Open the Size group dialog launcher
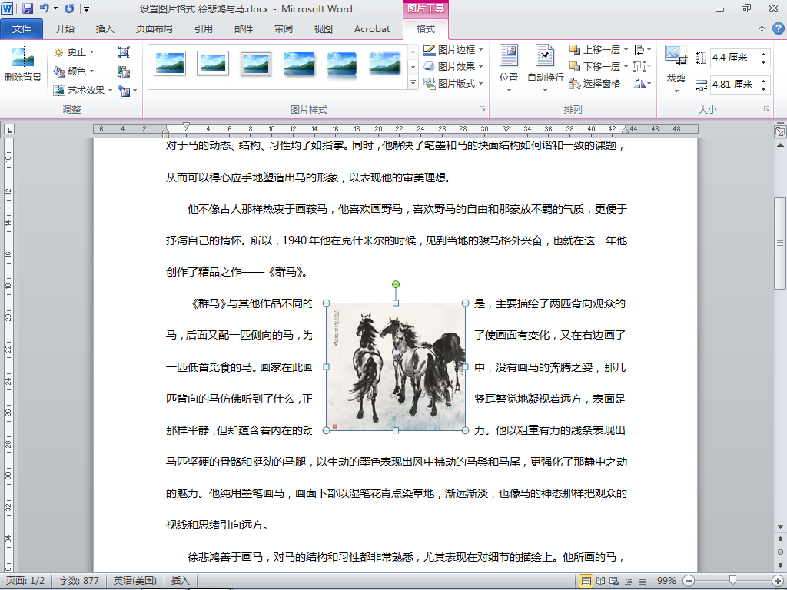The width and height of the screenshot is (787, 590). (766, 109)
